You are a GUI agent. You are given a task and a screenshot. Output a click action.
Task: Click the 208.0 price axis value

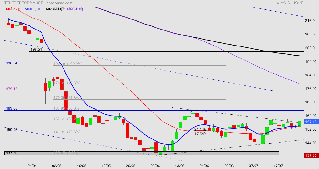click(310, 34)
